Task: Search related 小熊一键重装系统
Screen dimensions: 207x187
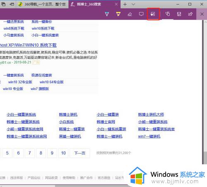Action: point(153,122)
